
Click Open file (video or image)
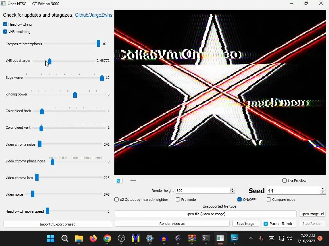click(x=205, y=214)
